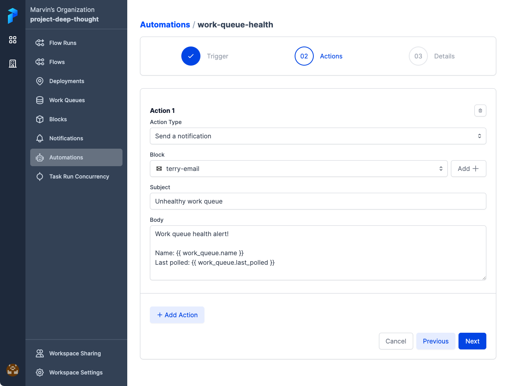The width and height of the screenshot is (509, 386).
Task: Click the Body textarea resize handle
Action: click(484, 277)
